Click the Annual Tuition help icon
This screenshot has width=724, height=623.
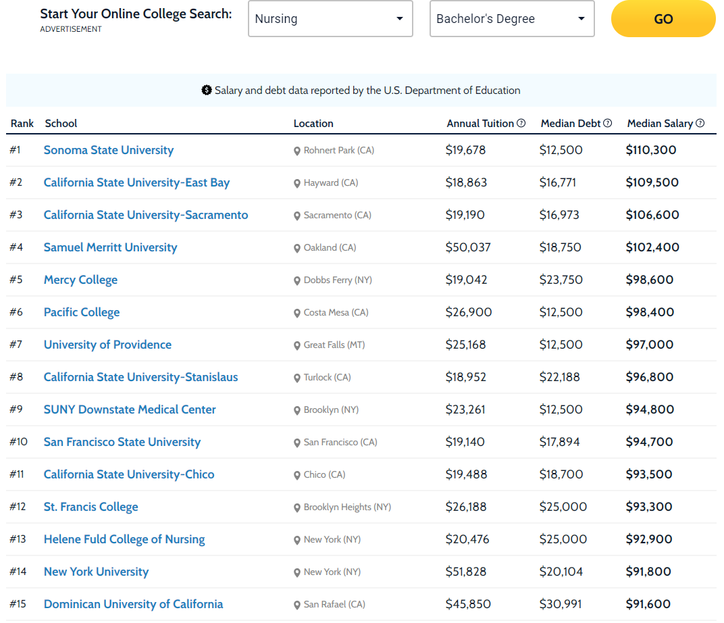[x=521, y=123]
